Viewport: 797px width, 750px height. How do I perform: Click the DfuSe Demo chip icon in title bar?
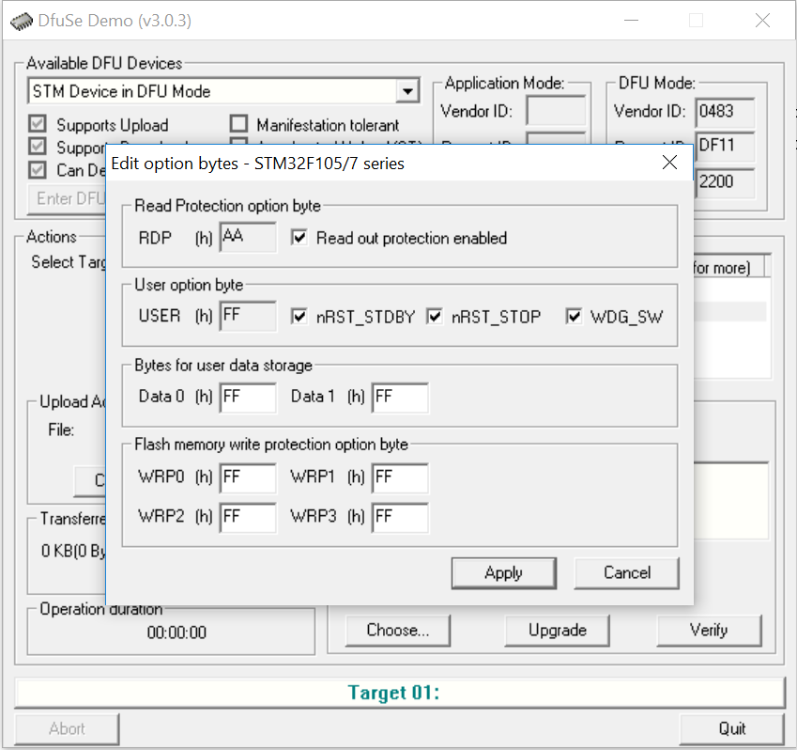click(21, 22)
